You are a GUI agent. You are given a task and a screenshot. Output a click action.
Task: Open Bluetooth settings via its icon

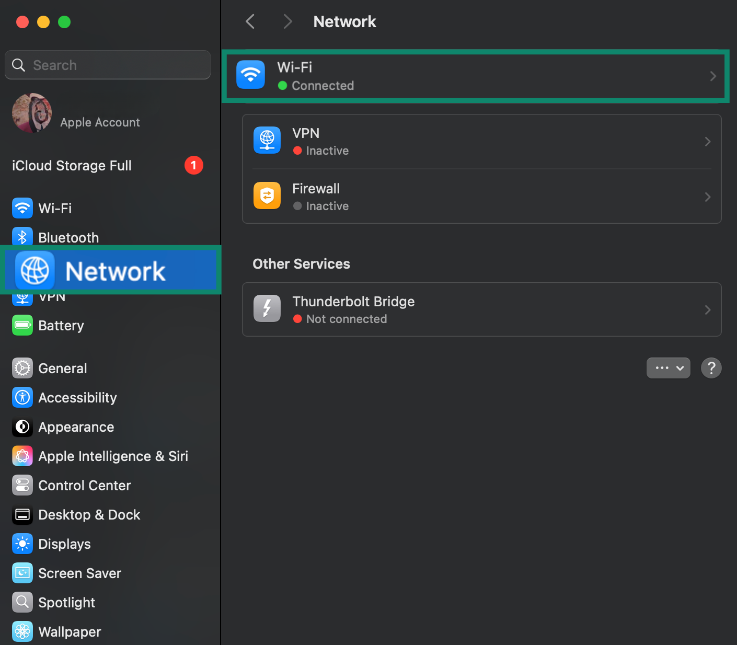(x=22, y=237)
